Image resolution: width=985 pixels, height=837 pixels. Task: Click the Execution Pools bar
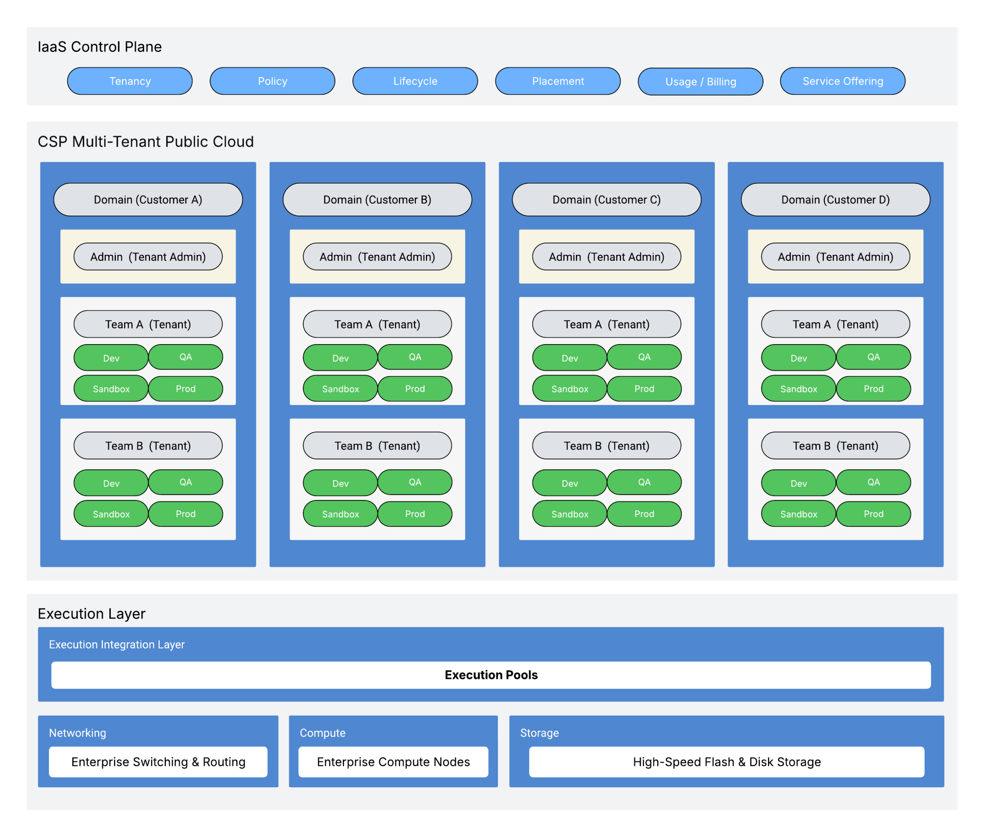click(491, 675)
